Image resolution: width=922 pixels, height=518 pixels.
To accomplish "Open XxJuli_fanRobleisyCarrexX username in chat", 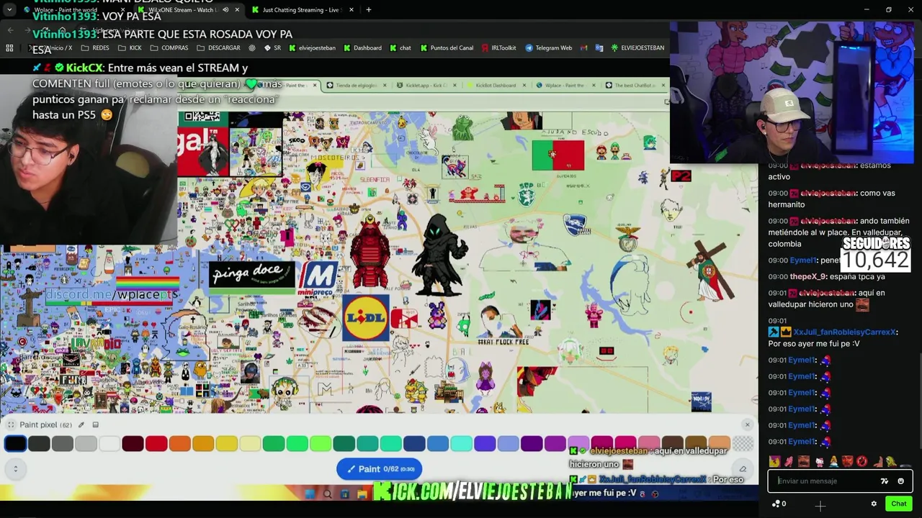I will 845,332.
